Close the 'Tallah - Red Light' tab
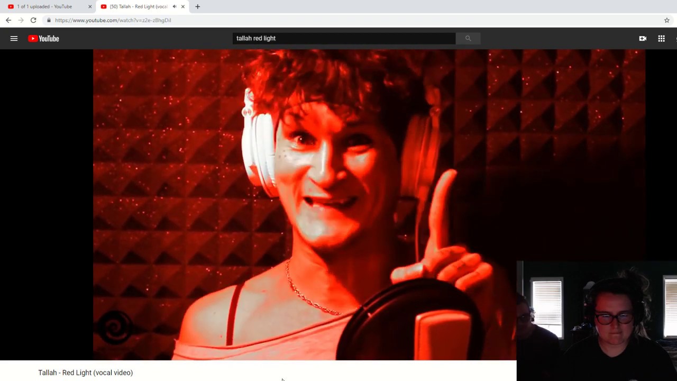This screenshot has height=381, width=677. coord(183,6)
